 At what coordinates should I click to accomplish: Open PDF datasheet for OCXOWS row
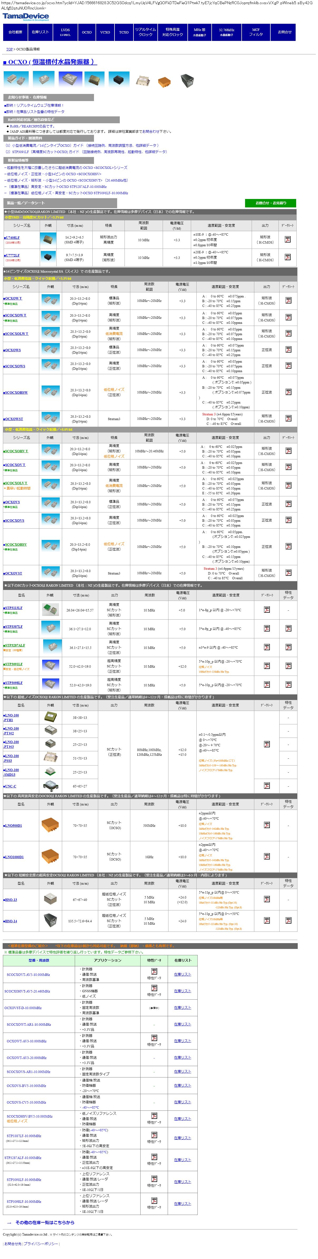tap(288, 350)
